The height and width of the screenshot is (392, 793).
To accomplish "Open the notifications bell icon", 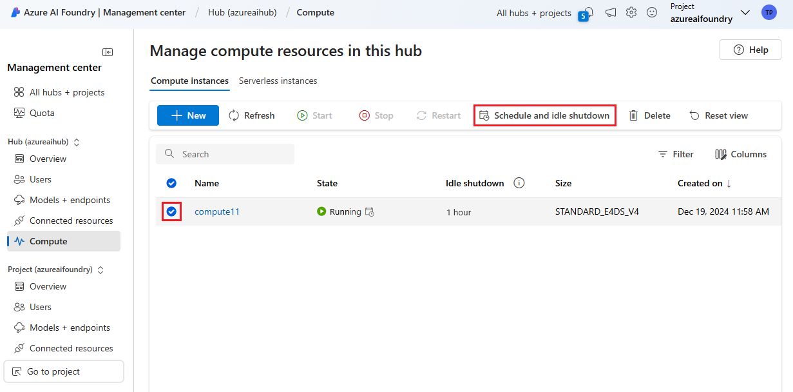I will 588,12.
